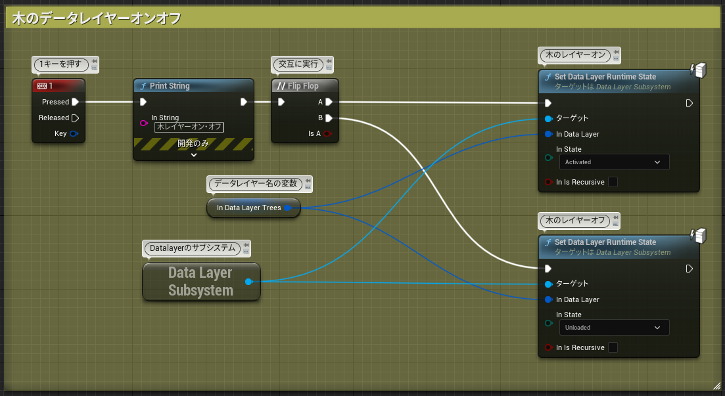This screenshot has height=396, width=725.
Task: Click In Is Recursive red pin on Unloaded node
Action: click(548, 347)
